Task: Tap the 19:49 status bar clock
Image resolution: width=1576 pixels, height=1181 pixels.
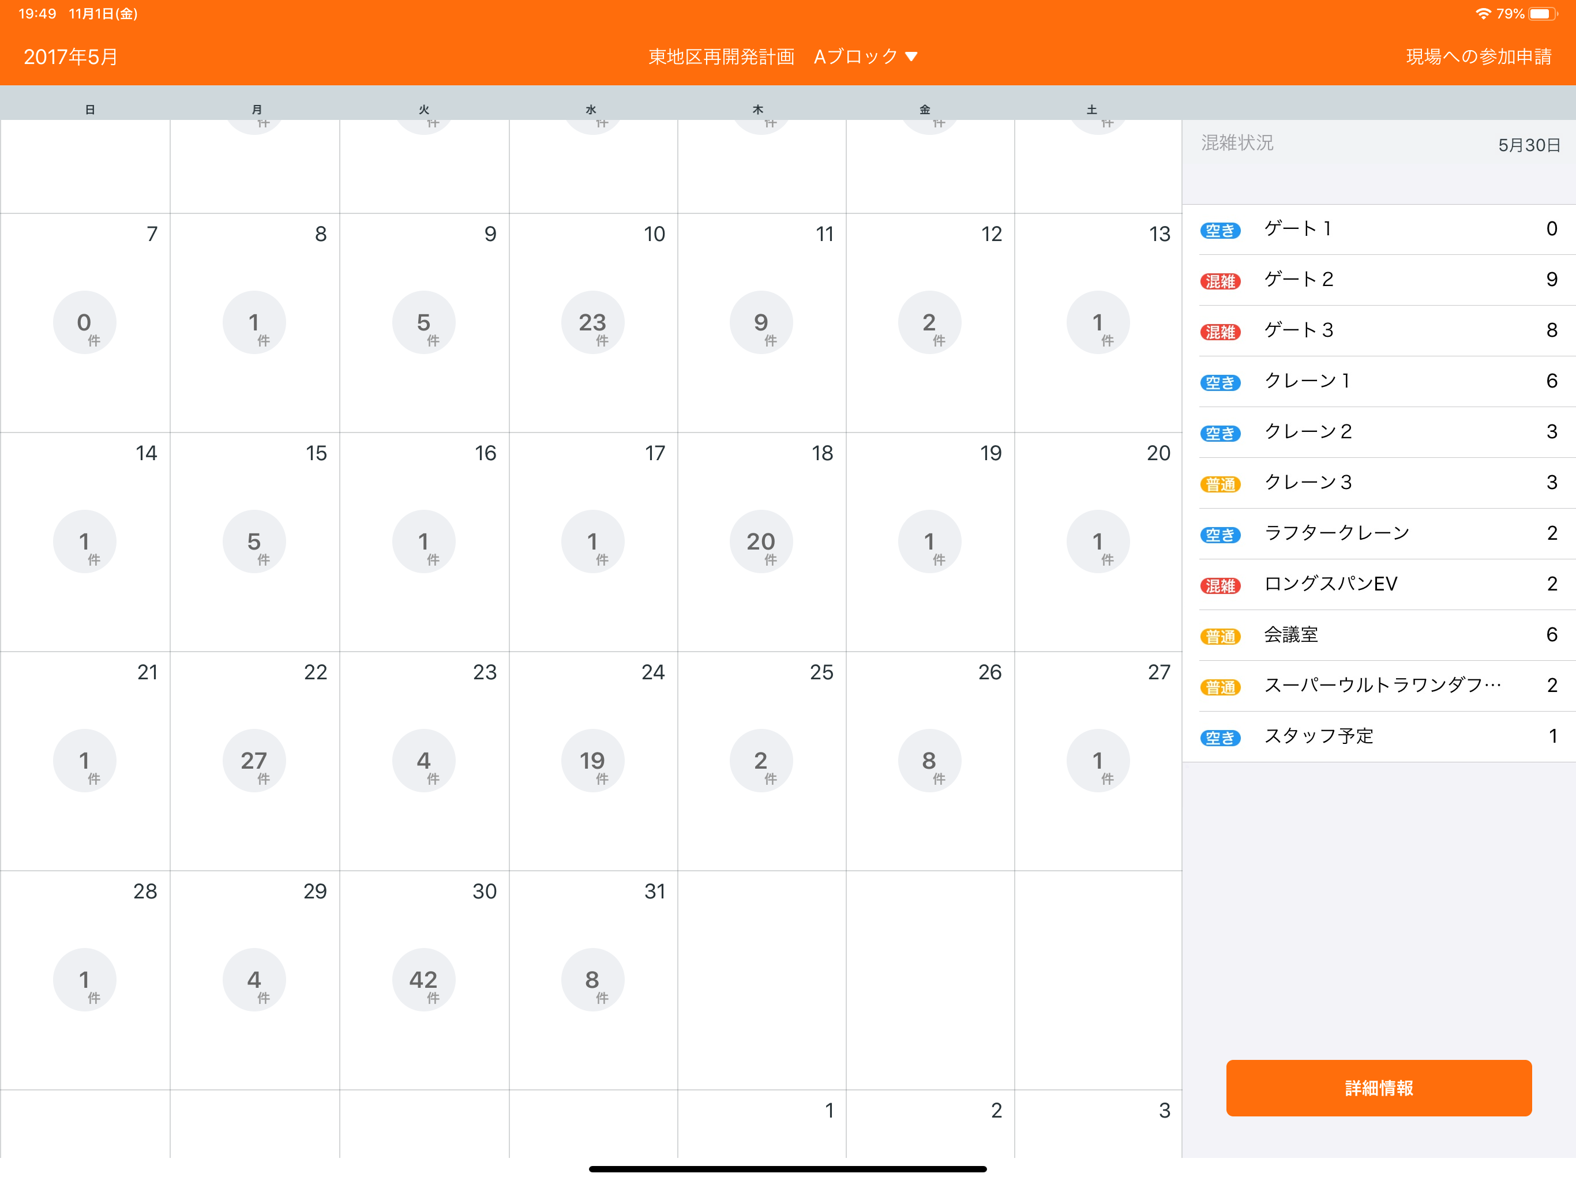Action: pyautogui.click(x=37, y=13)
